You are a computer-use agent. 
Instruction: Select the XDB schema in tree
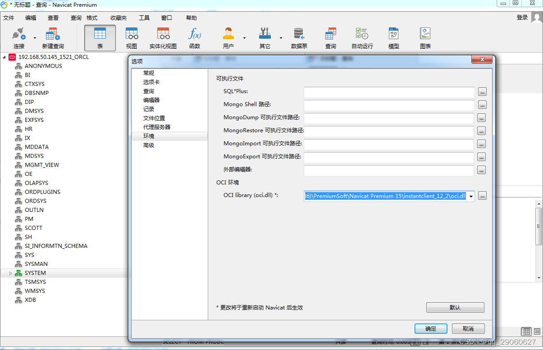pyautogui.click(x=30, y=300)
